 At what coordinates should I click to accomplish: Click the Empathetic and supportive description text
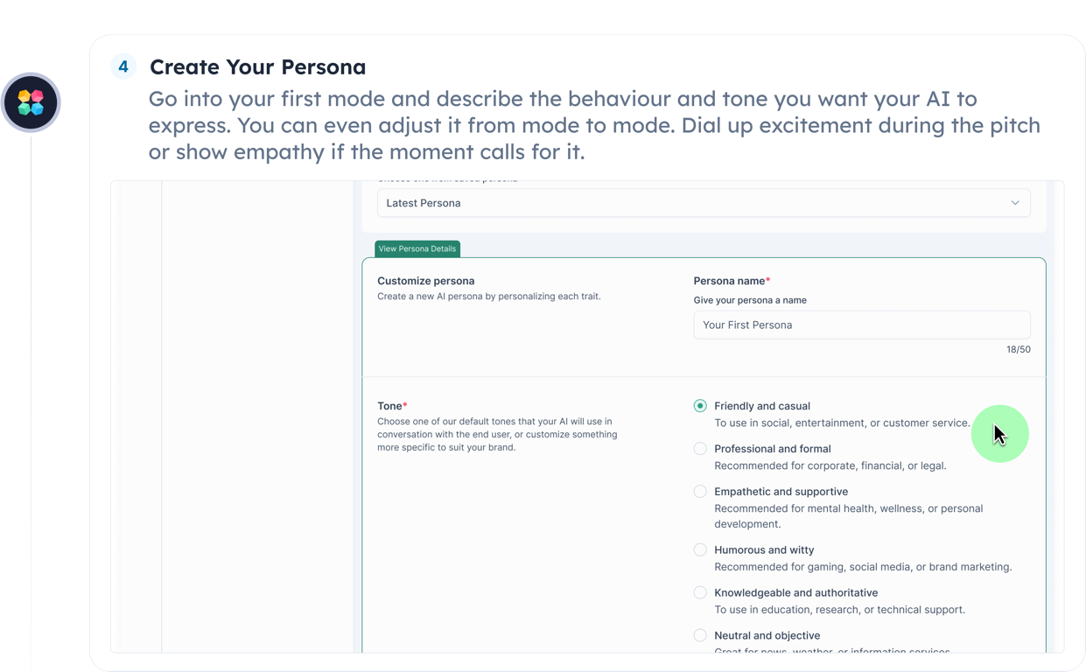click(x=849, y=516)
